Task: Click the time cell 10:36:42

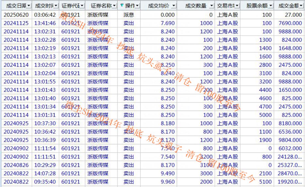Action: pos(45,132)
